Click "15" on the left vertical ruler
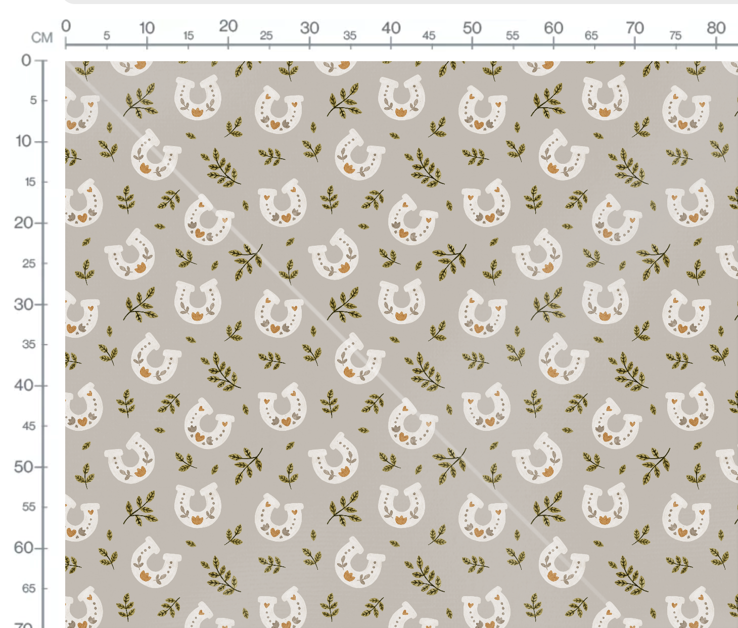738x628 pixels. coord(30,182)
